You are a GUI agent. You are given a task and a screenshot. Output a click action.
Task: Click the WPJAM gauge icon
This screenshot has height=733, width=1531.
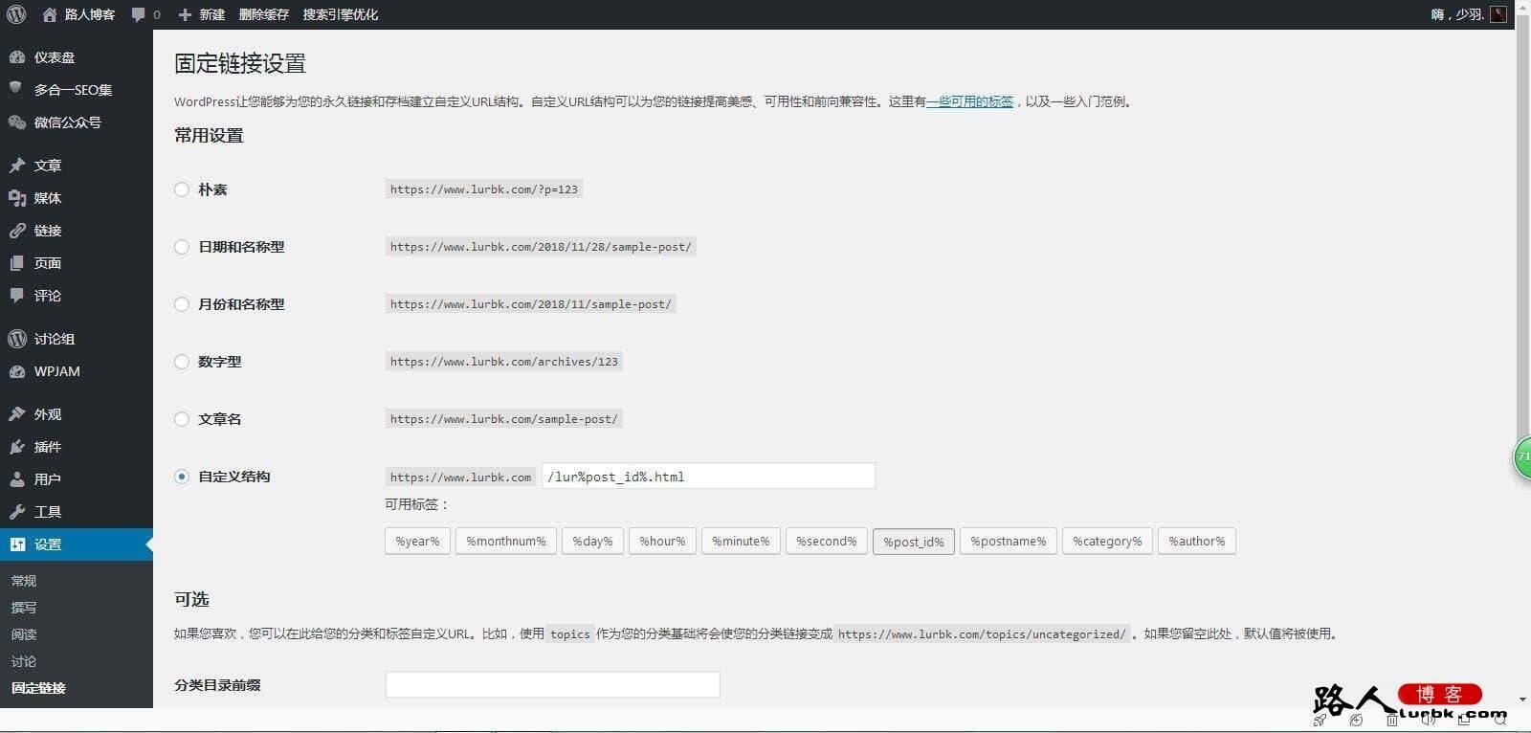coord(17,371)
